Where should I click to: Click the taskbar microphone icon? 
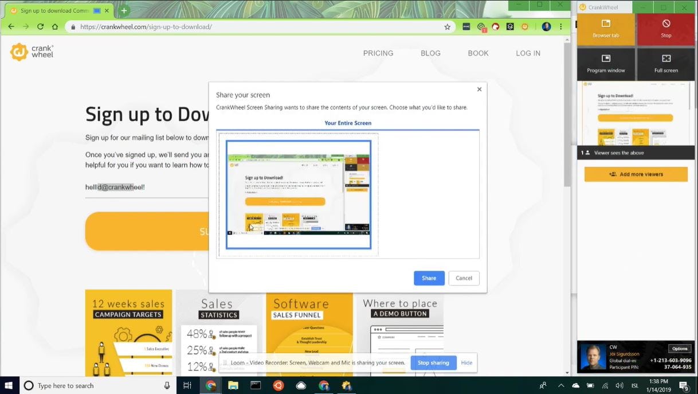point(167,385)
